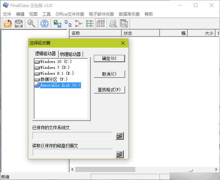The width and height of the screenshot is (220, 180).
Task: Switch to large icons view
Action: [x=57, y=23]
